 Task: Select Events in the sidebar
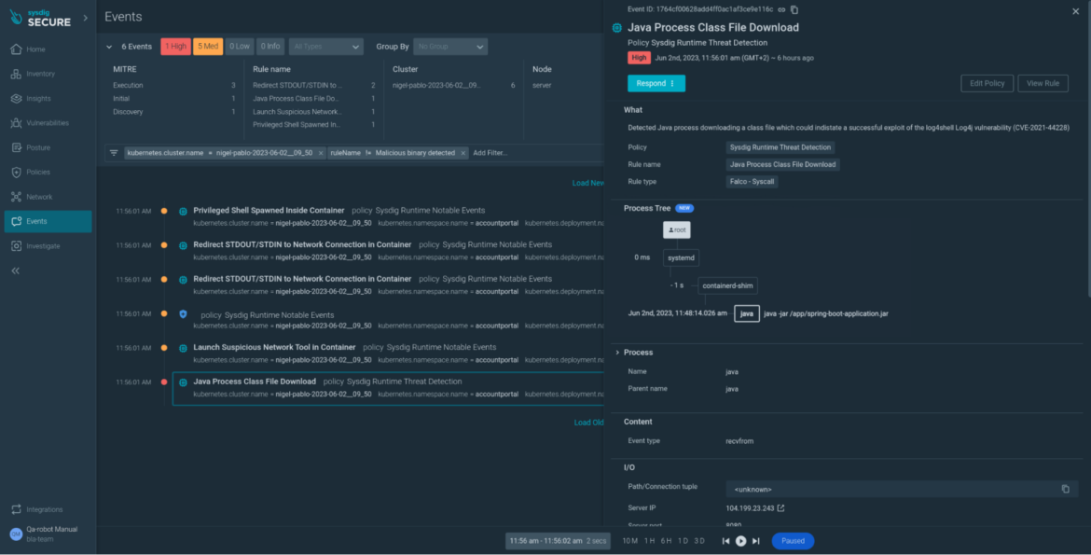(x=48, y=221)
